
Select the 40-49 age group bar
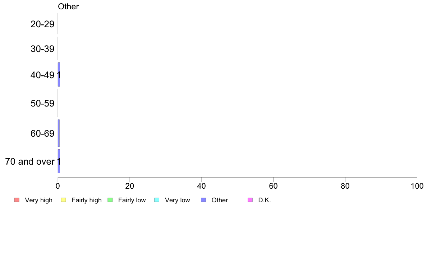tap(59, 75)
